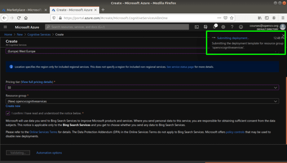Toggle the notice confirmation checkbox
Viewport: 287px width, 163px height.
click(8, 113)
